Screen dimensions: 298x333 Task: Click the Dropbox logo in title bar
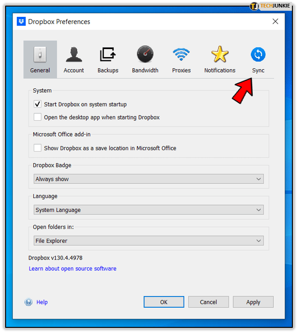click(x=21, y=22)
